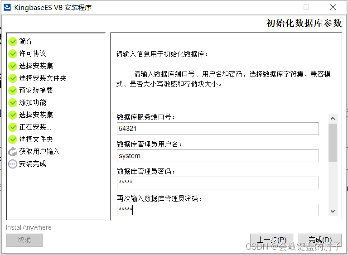Click the 数据库管理员用户名 label
The width and height of the screenshot is (348, 255).
coord(150,144)
